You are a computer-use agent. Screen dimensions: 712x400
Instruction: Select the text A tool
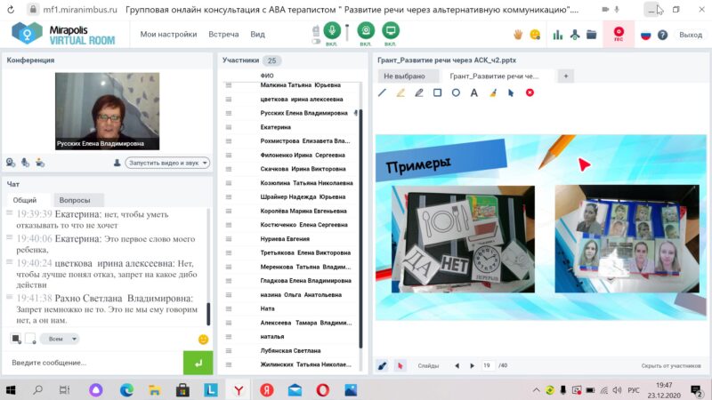[x=474, y=93]
